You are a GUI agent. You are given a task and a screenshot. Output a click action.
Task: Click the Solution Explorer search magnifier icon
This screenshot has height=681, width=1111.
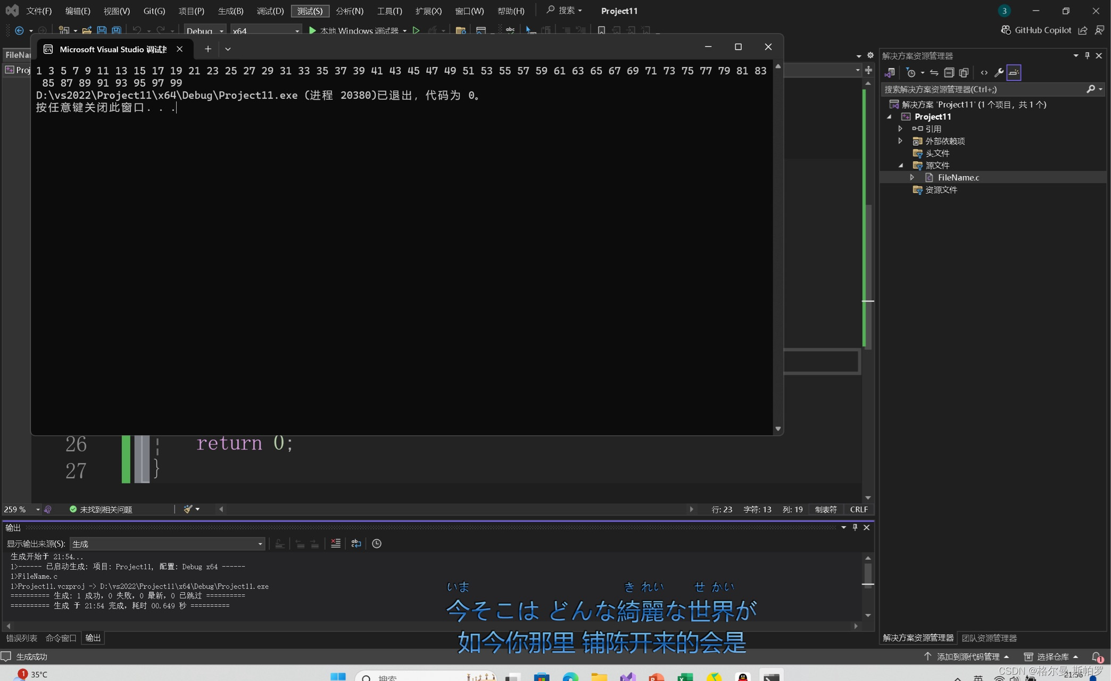(x=1091, y=89)
